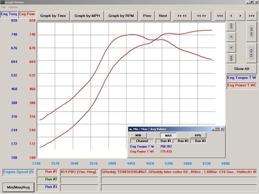Toggle the Eng Power T WC channel
The width and height of the screenshot is (259, 194).
pyautogui.click(x=242, y=85)
